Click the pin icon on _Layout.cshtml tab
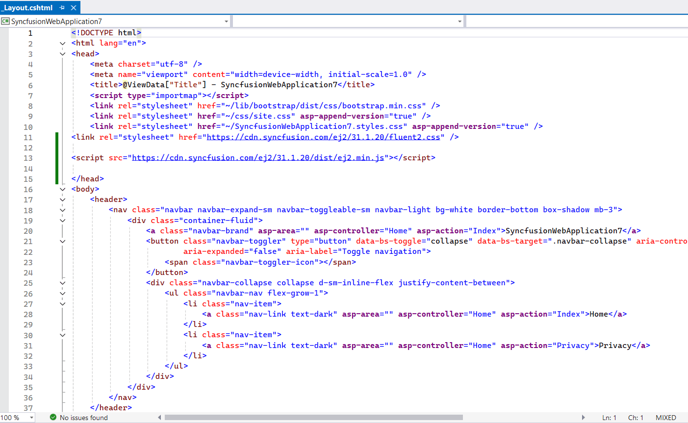 62,7
